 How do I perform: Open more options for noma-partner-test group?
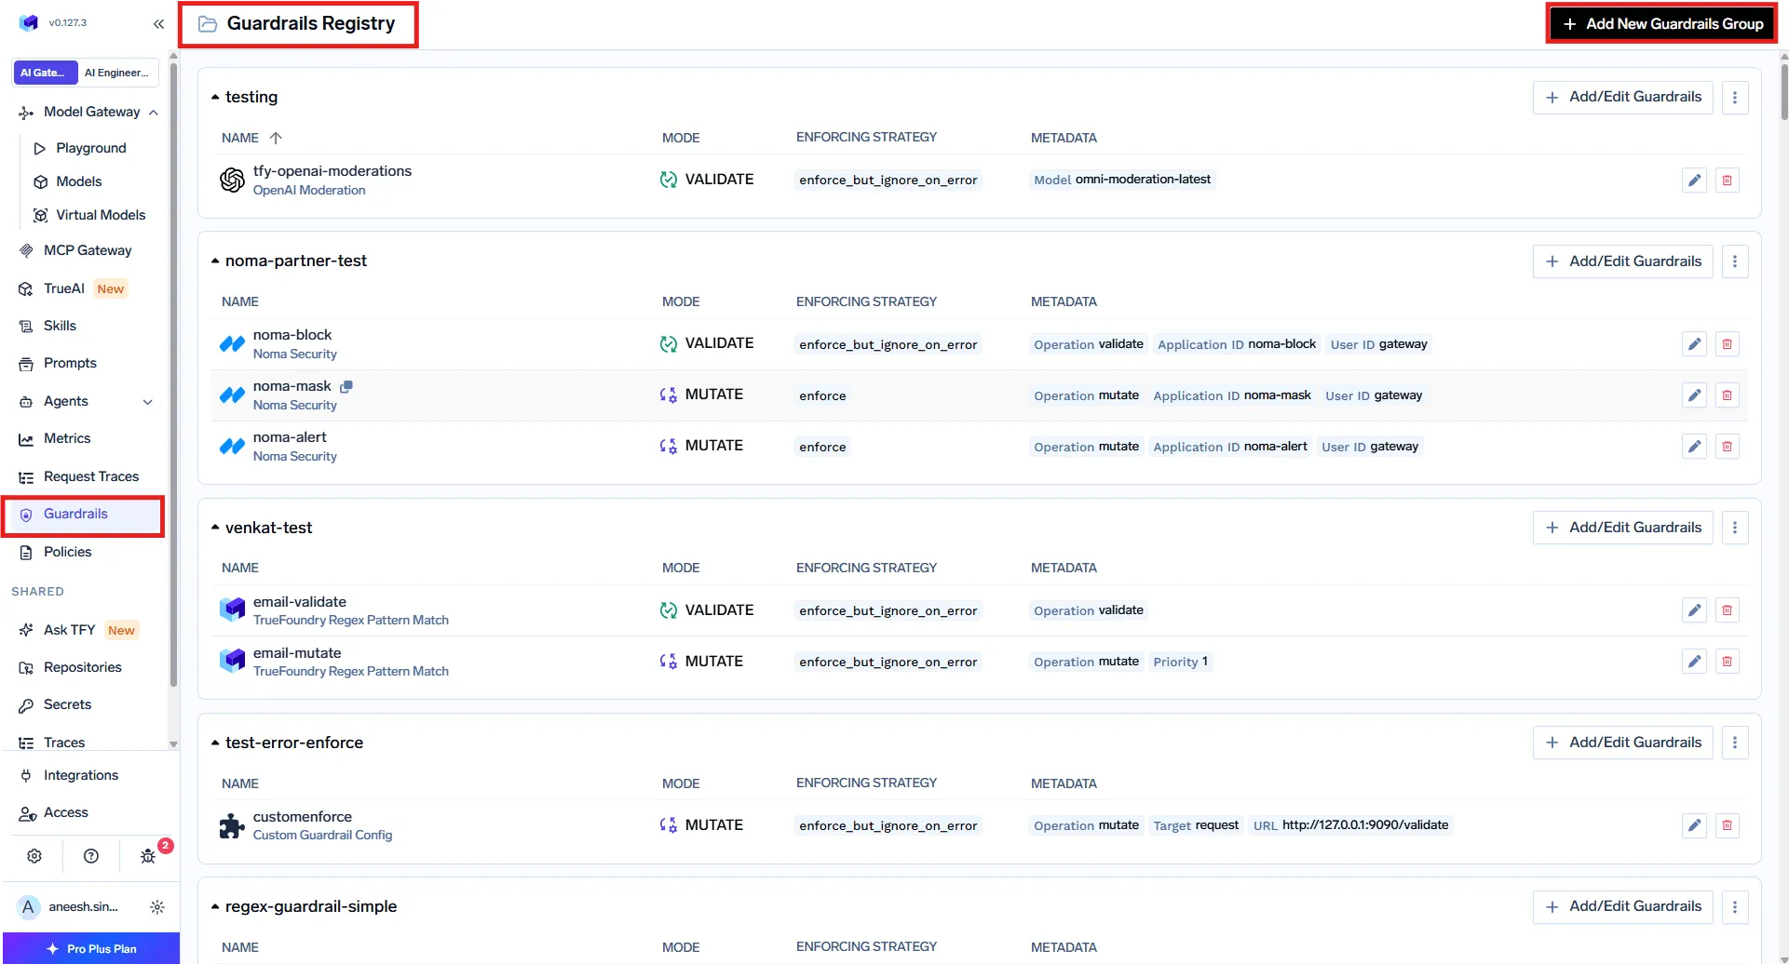click(x=1734, y=261)
